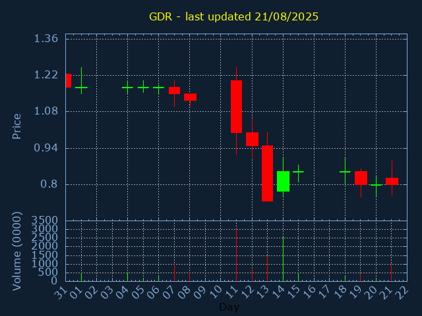Click the chart title 'GDR - last updated 21/08/2025'
The height and width of the screenshot is (316, 422).
pos(233,16)
